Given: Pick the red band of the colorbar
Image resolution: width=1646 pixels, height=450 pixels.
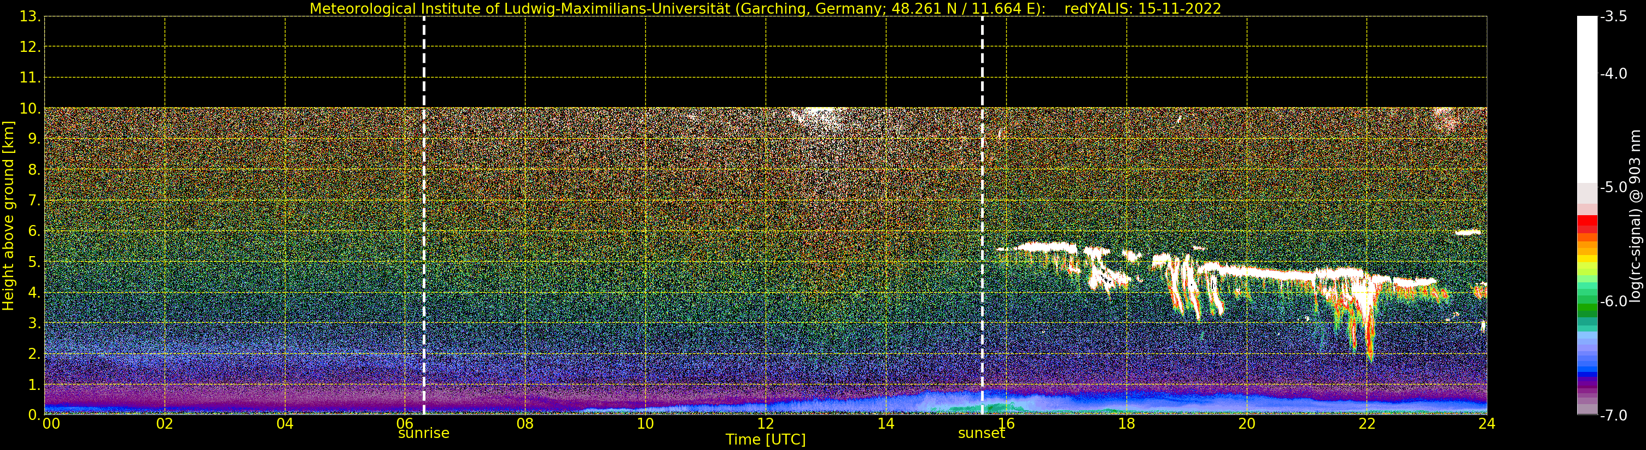Looking at the screenshot, I should [1587, 223].
